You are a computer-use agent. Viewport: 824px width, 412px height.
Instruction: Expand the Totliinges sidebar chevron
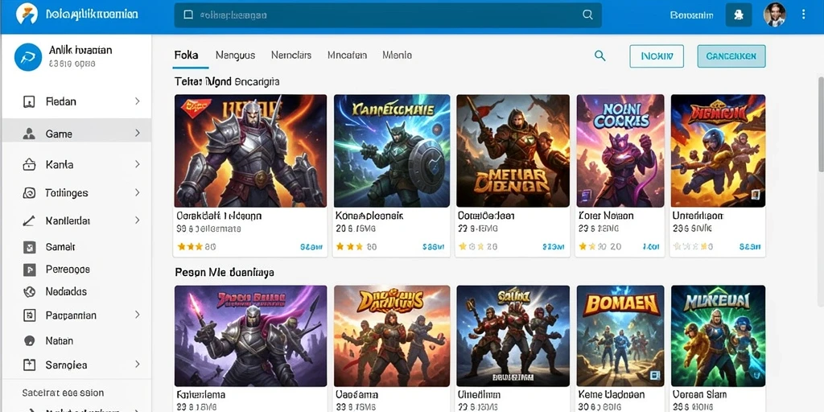(137, 192)
